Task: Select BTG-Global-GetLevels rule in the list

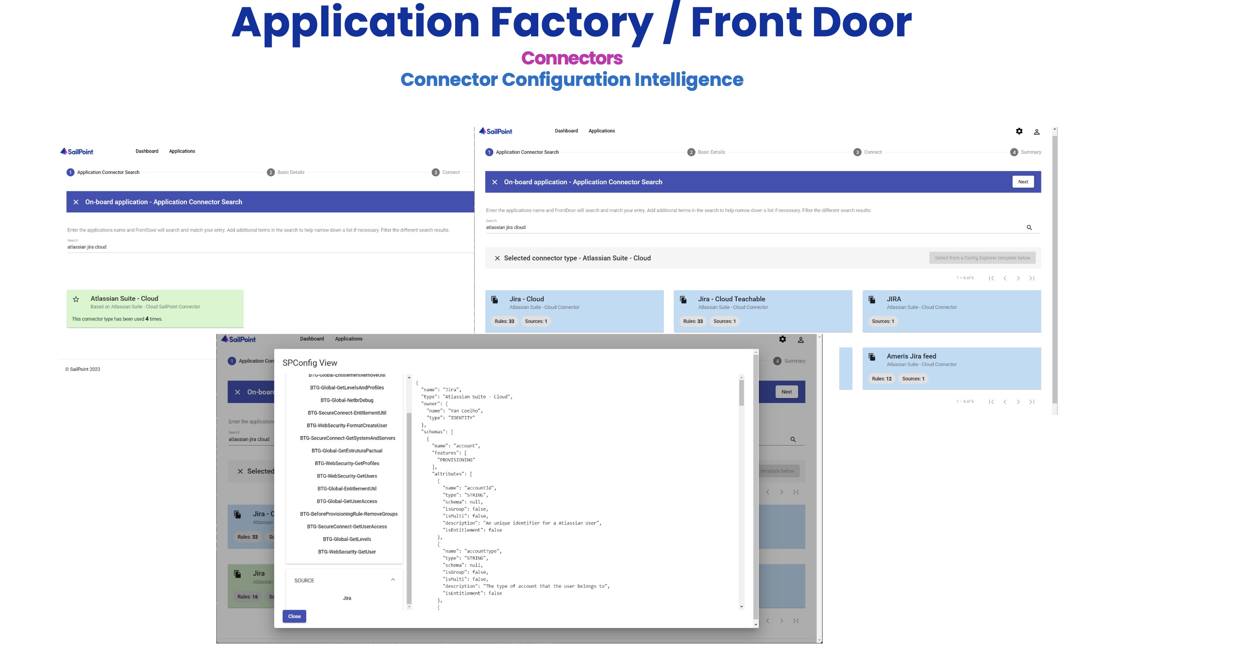Action: pos(347,539)
